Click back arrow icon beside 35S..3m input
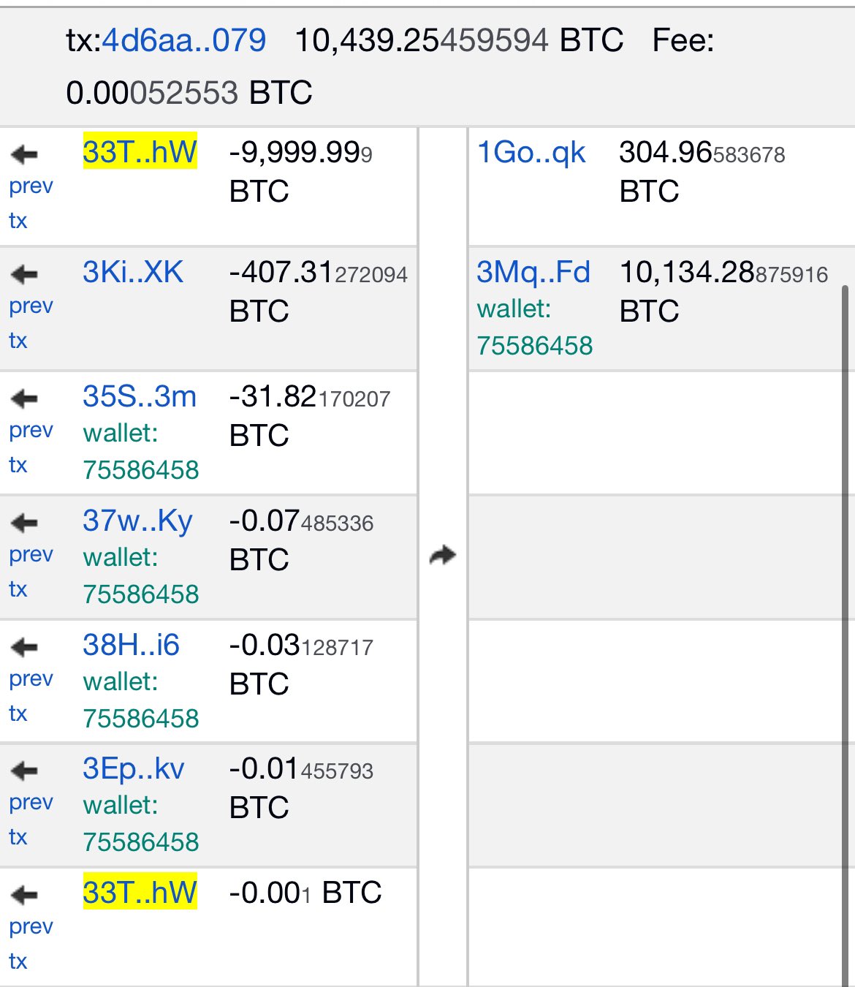This screenshot has width=855, height=987. pos(24,398)
